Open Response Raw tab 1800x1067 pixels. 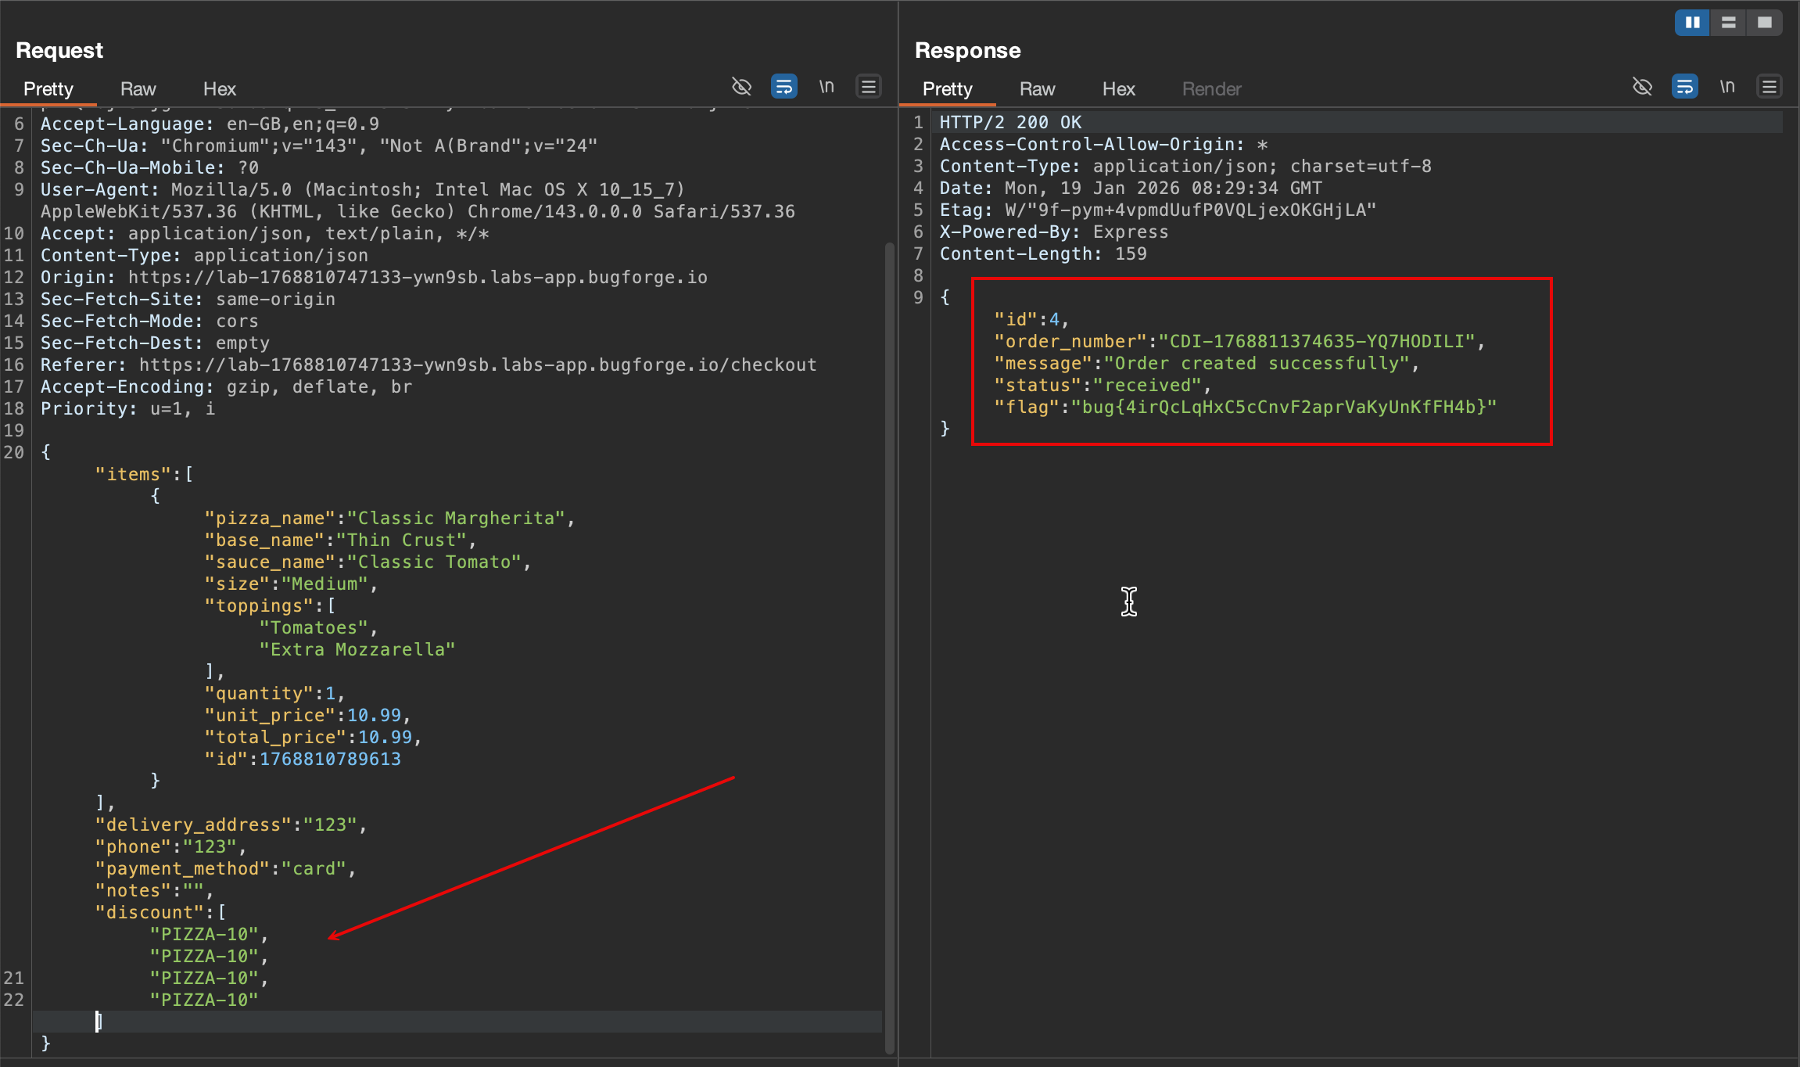coord(1037,89)
